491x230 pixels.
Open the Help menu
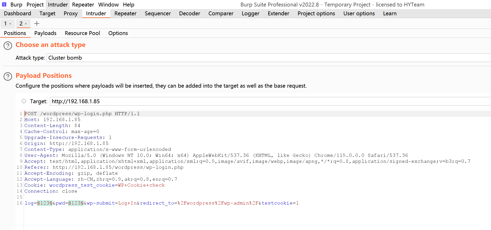(129, 4)
